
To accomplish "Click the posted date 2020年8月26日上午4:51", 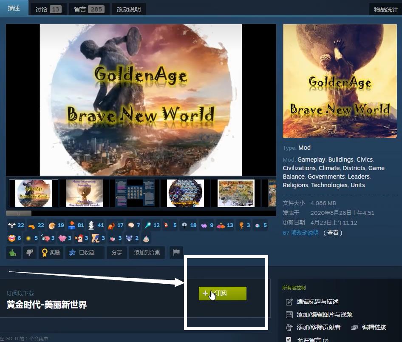I will pyautogui.click(x=342, y=213).
